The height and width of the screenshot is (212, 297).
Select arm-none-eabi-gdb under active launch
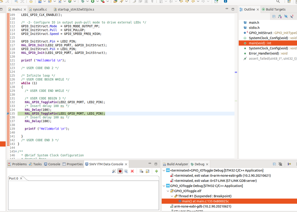pos(200,206)
